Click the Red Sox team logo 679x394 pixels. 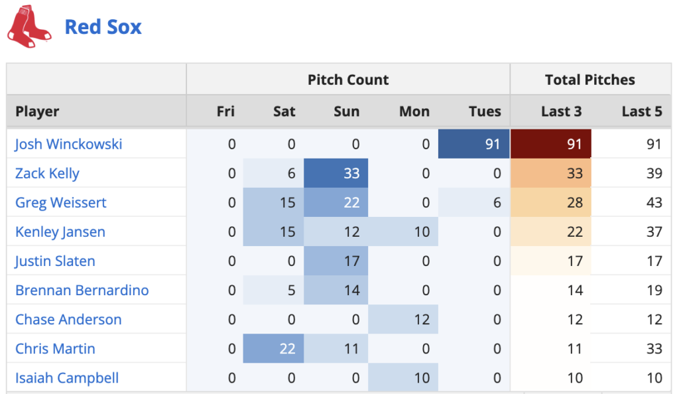[27, 22]
